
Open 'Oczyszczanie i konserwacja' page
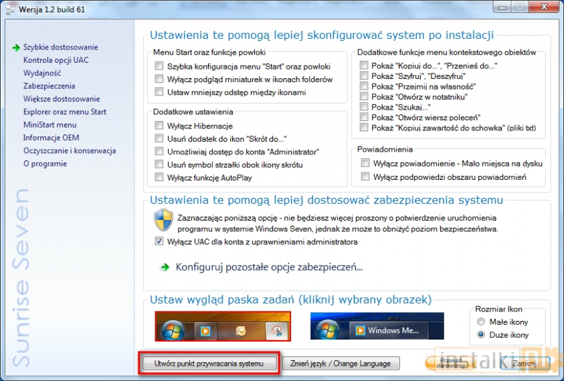pos(70,150)
